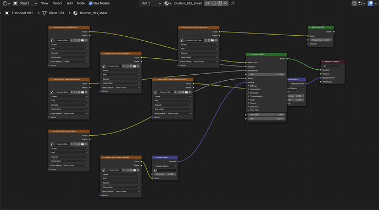The image size is (379, 210).
Task: Click the Custom_bits_sheet material breadcrumb icon
Action: click(75, 13)
